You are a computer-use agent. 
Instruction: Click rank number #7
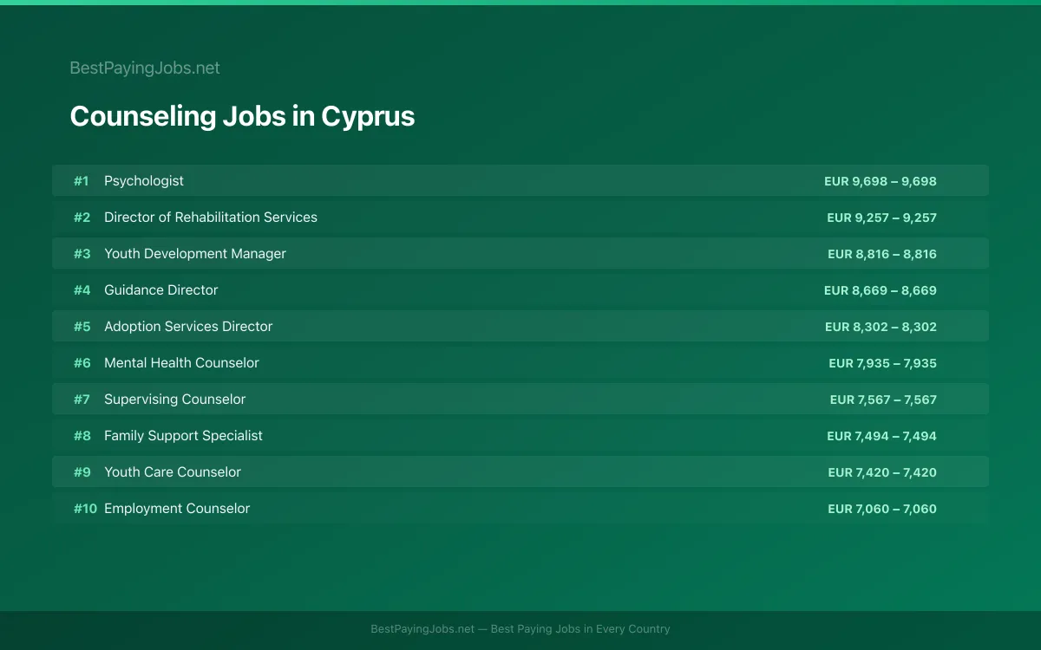click(x=82, y=400)
